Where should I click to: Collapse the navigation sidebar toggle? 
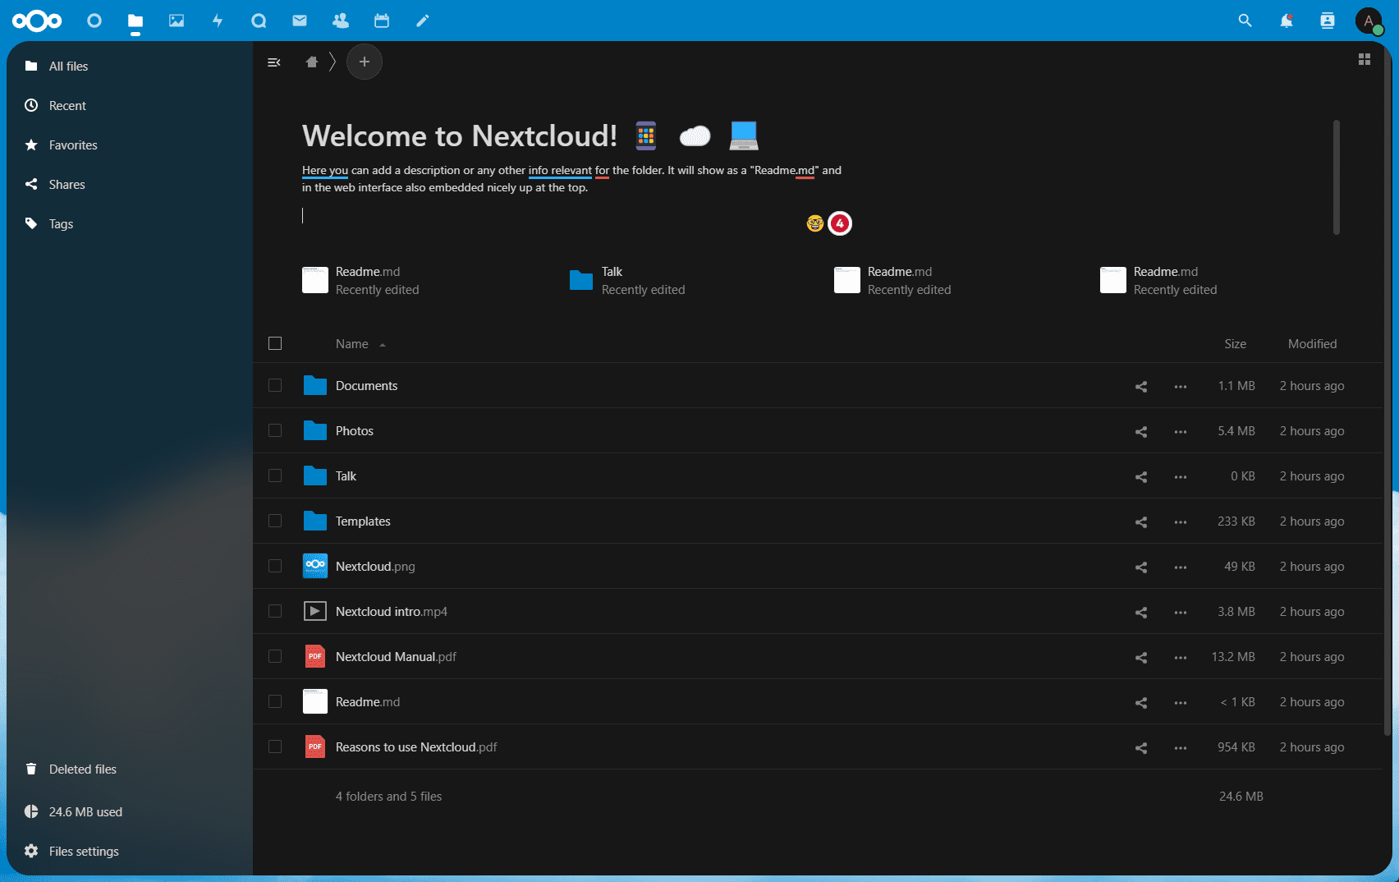tap(274, 62)
